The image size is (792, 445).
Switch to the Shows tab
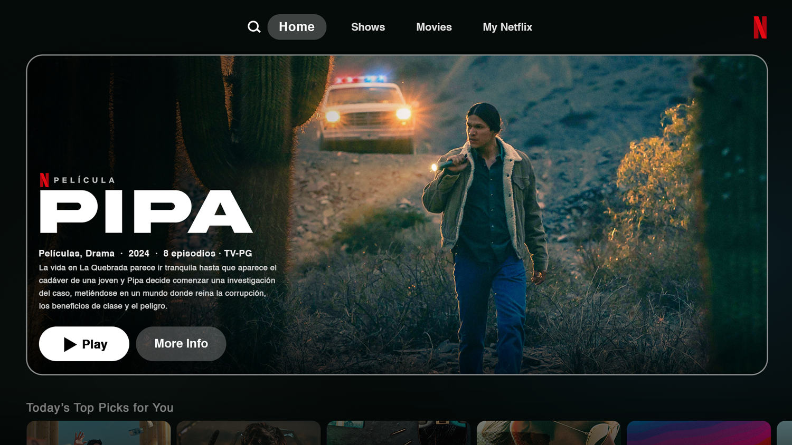pyautogui.click(x=368, y=27)
